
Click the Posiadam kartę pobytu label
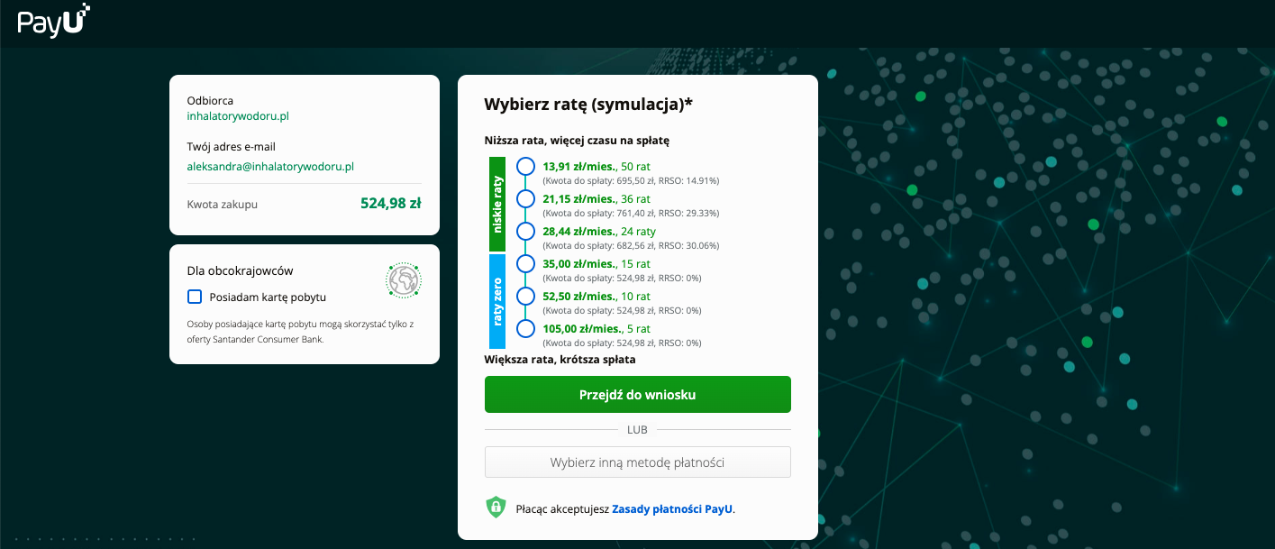pos(268,297)
